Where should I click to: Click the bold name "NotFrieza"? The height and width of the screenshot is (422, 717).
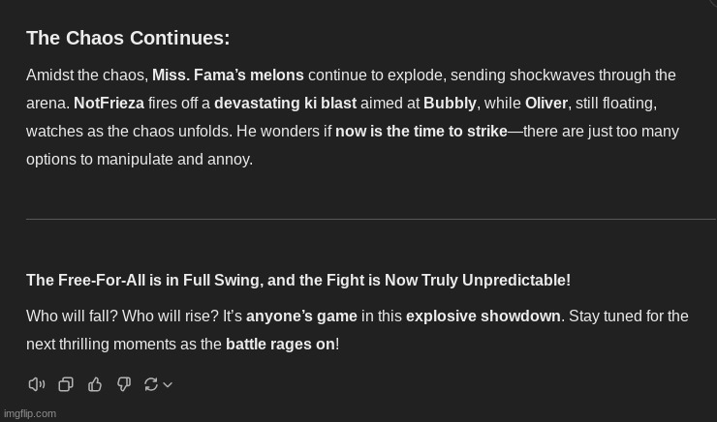(x=109, y=103)
